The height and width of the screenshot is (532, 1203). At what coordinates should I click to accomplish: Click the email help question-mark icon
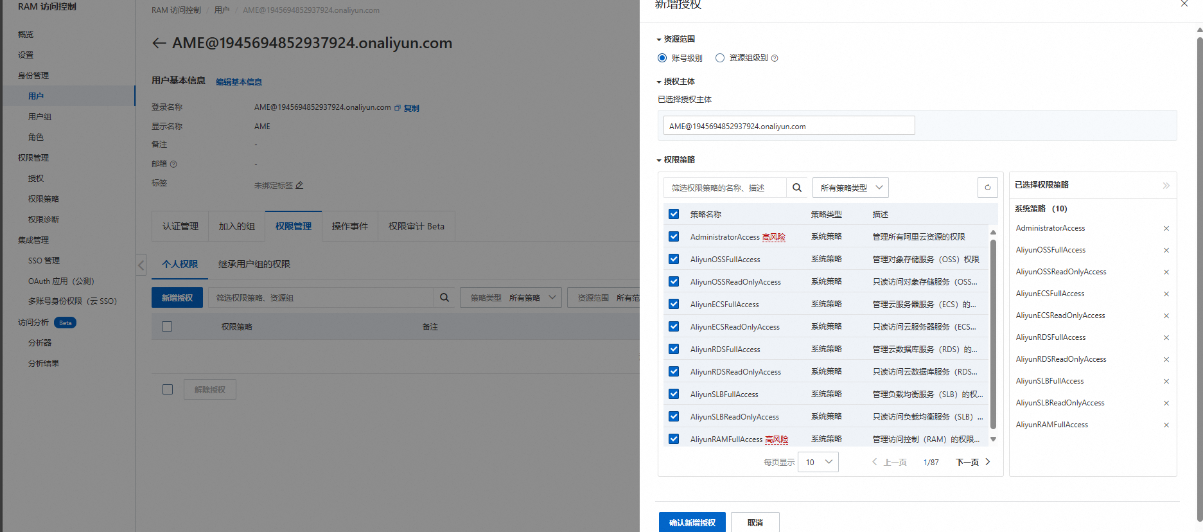coord(173,164)
